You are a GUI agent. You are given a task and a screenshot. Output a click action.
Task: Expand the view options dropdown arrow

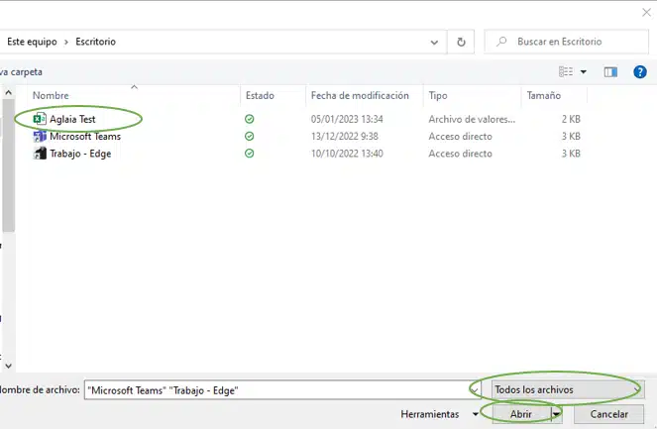(x=584, y=71)
